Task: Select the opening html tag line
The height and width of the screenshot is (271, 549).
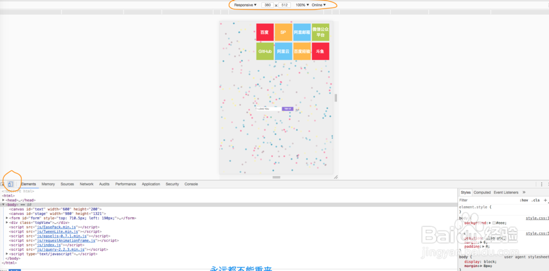Action: (8, 196)
